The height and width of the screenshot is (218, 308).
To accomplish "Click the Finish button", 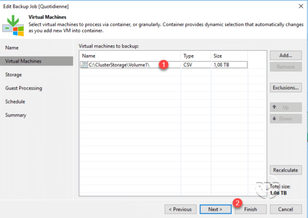I will pos(251,209).
